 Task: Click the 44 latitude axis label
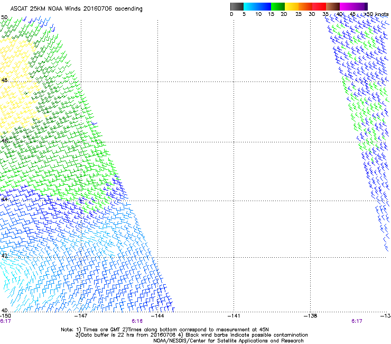[4, 200]
